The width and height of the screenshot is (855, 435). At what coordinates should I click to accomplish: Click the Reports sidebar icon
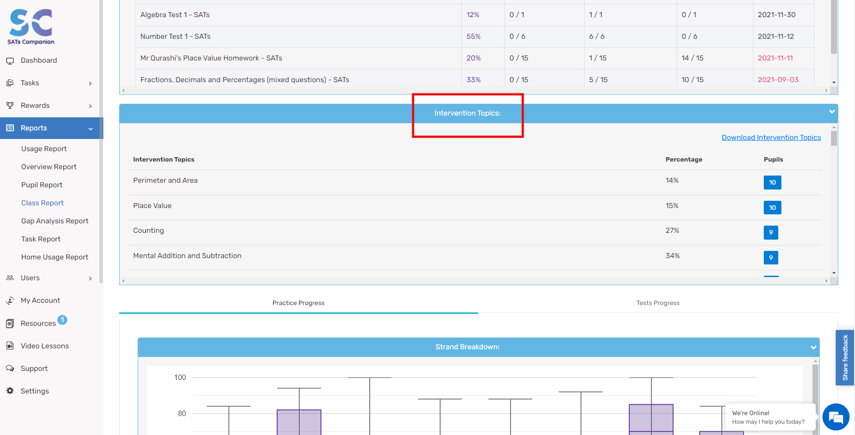[x=10, y=128]
